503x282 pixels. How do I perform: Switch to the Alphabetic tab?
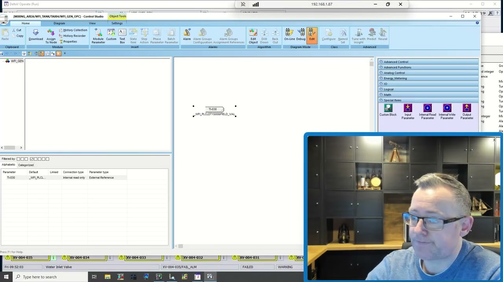click(8, 165)
